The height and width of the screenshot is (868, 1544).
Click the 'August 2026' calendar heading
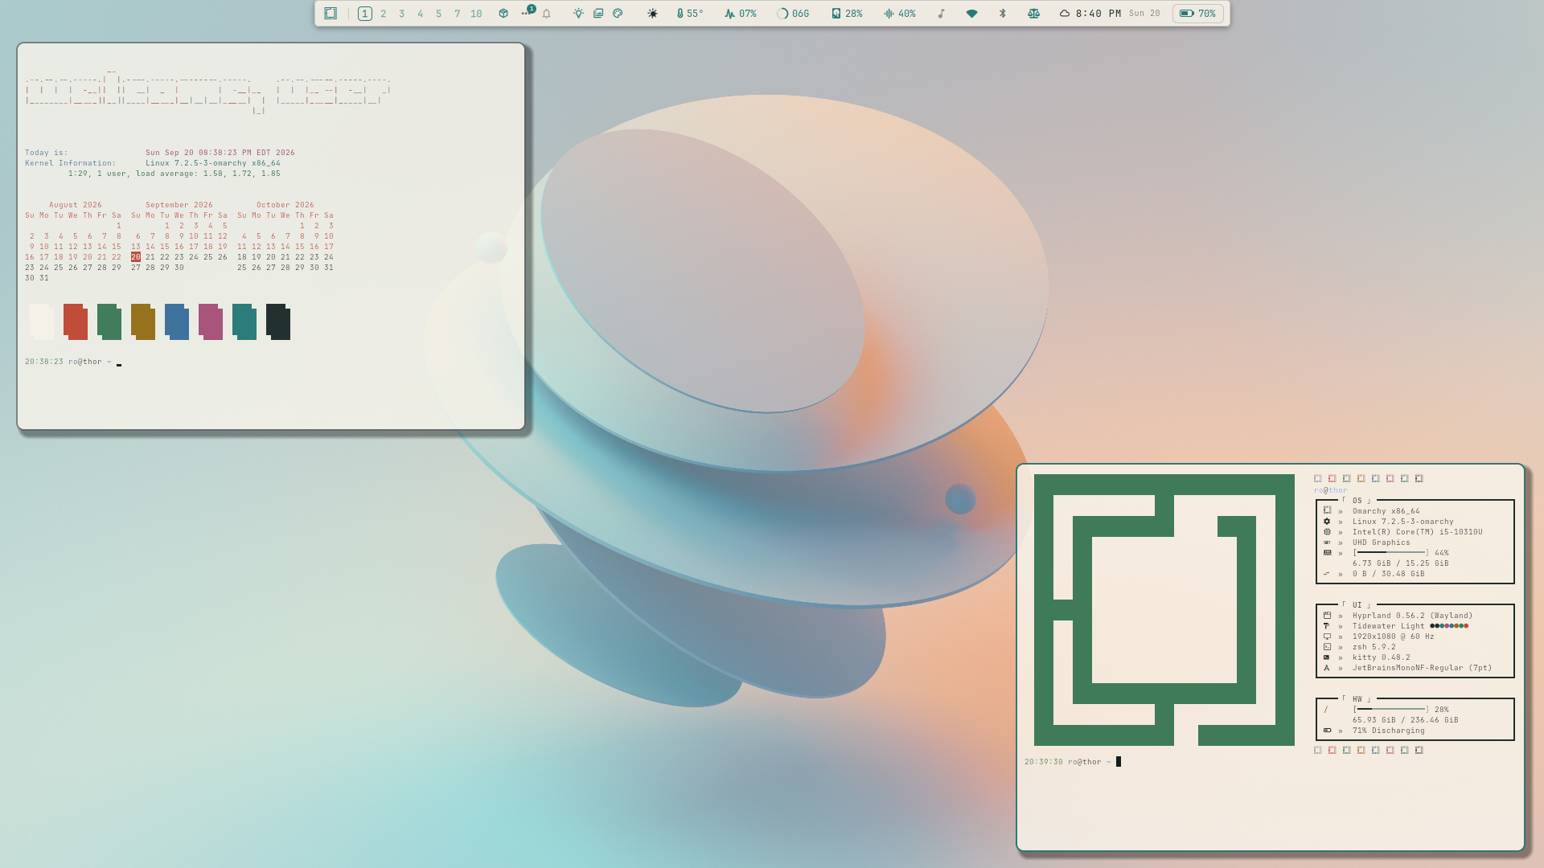click(x=76, y=205)
